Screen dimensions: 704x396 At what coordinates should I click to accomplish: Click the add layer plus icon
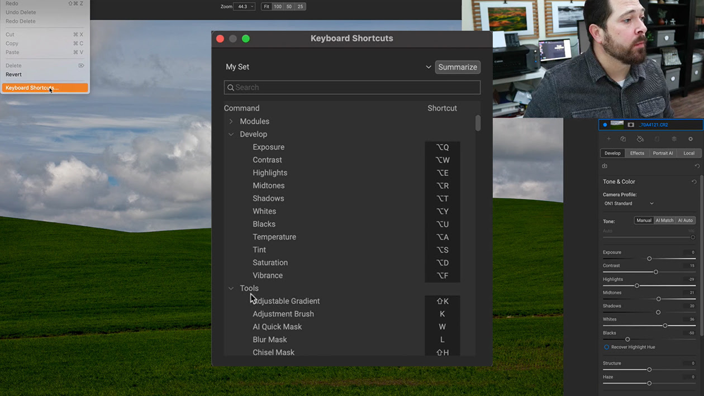point(608,139)
